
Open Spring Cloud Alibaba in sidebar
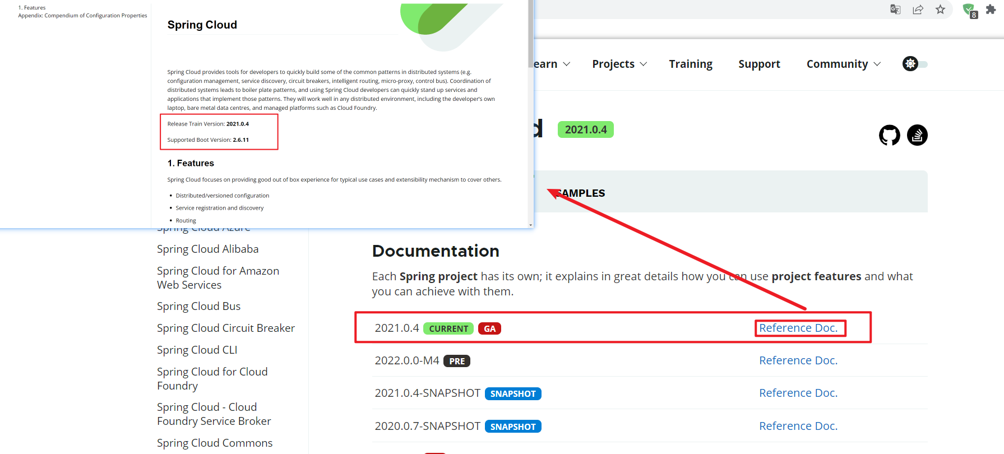(x=208, y=249)
